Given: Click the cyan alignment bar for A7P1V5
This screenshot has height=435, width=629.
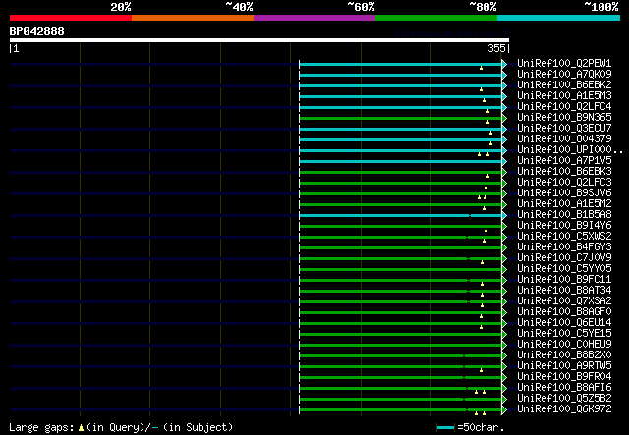Looking at the screenshot, I should tap(400, 162).
